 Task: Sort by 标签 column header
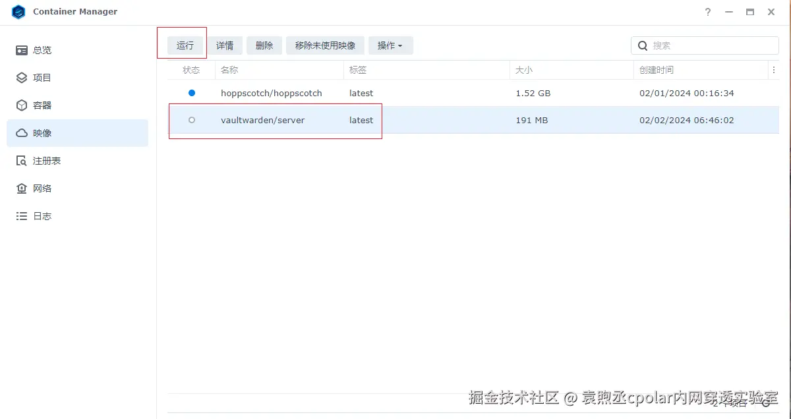click(426, 70)
